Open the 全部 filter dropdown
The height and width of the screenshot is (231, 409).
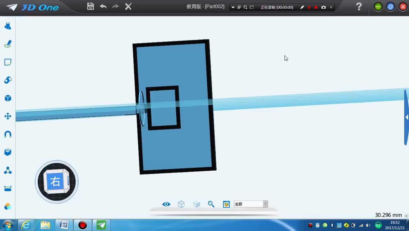(x=251, y=204)
